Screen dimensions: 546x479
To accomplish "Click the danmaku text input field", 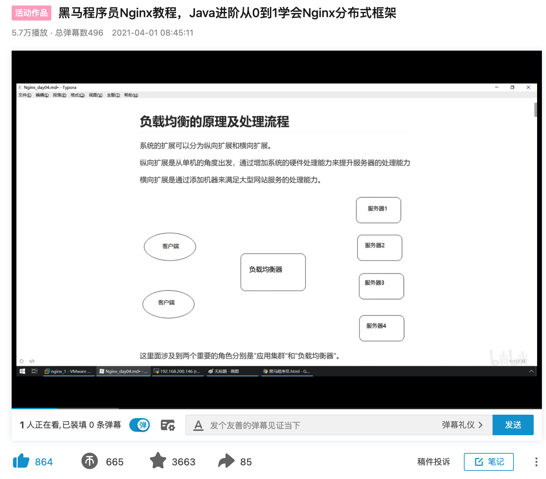I will click(322, 425).
